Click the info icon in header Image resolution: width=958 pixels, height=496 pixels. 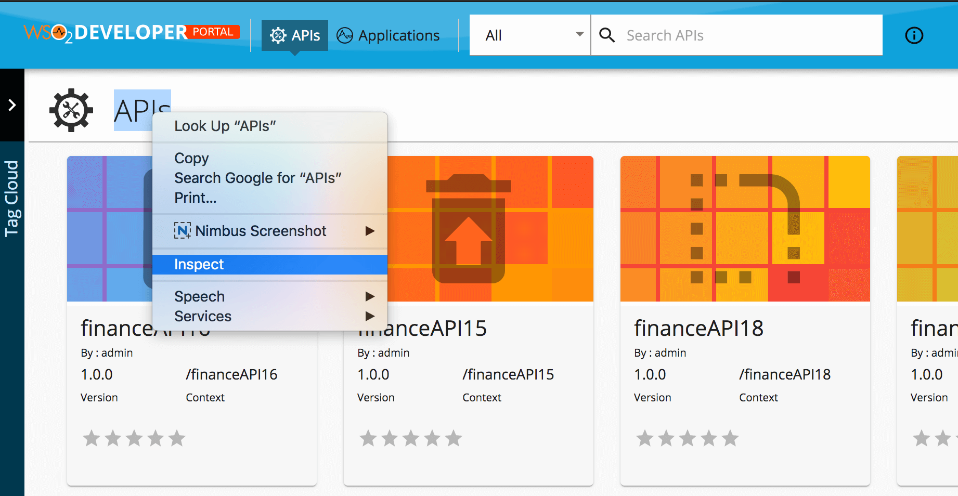(x=914, y=35)
